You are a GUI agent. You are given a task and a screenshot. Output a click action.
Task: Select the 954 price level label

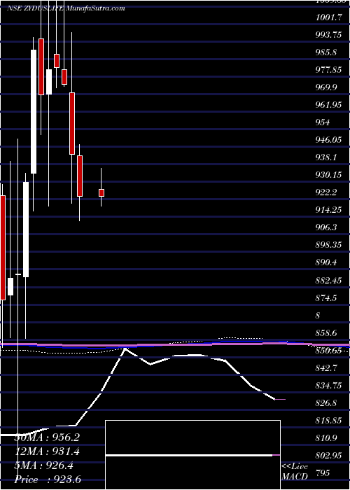(323, 122)
